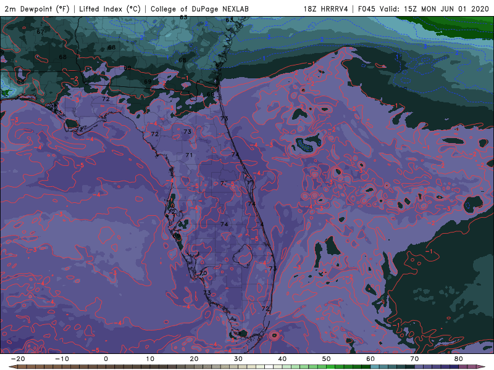Click the "F045" forecast hour text
The image size is (494, 370).
click(x=366, y=9)
